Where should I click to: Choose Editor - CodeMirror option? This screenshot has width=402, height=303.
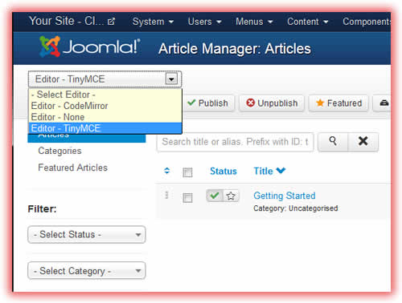click(x=105, y=106)
